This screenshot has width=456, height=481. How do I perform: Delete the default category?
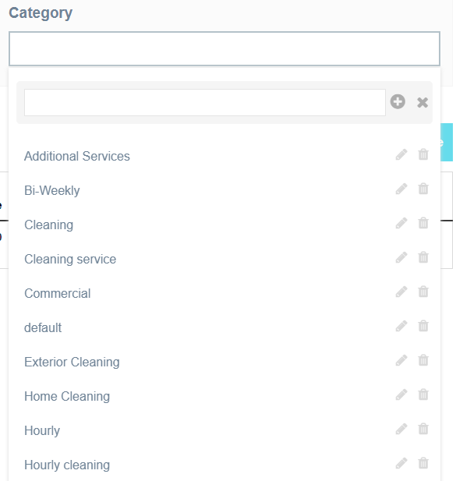point(423,326)
